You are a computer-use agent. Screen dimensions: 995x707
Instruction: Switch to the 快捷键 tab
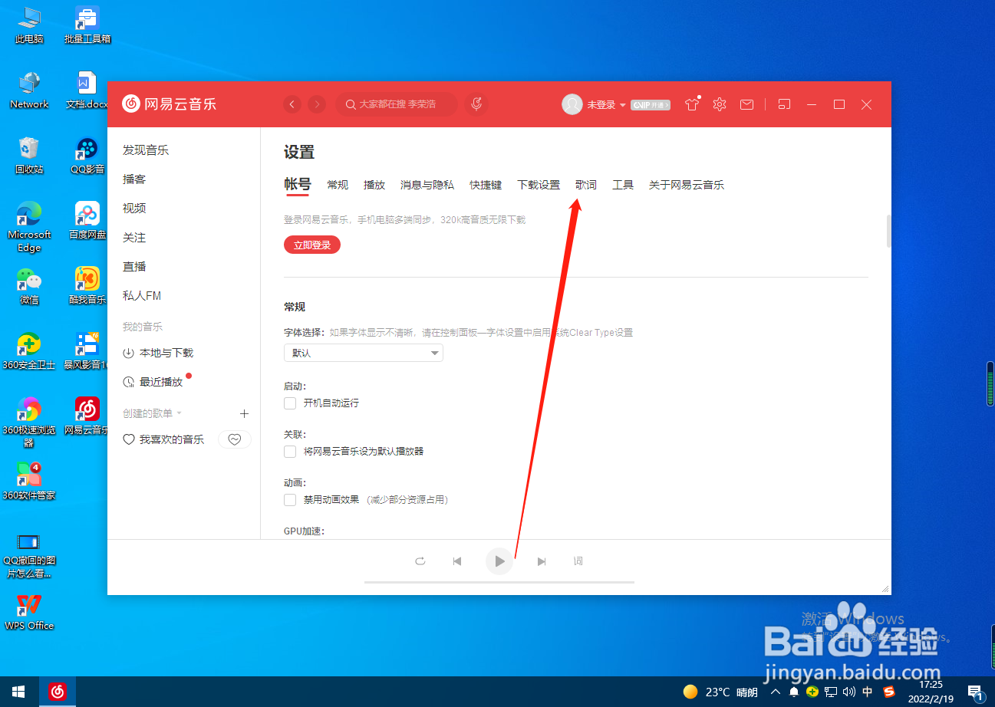(486, 185)
